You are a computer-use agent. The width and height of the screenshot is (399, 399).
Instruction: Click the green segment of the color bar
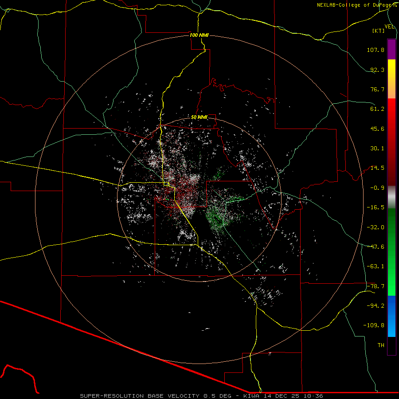[391, 252]
